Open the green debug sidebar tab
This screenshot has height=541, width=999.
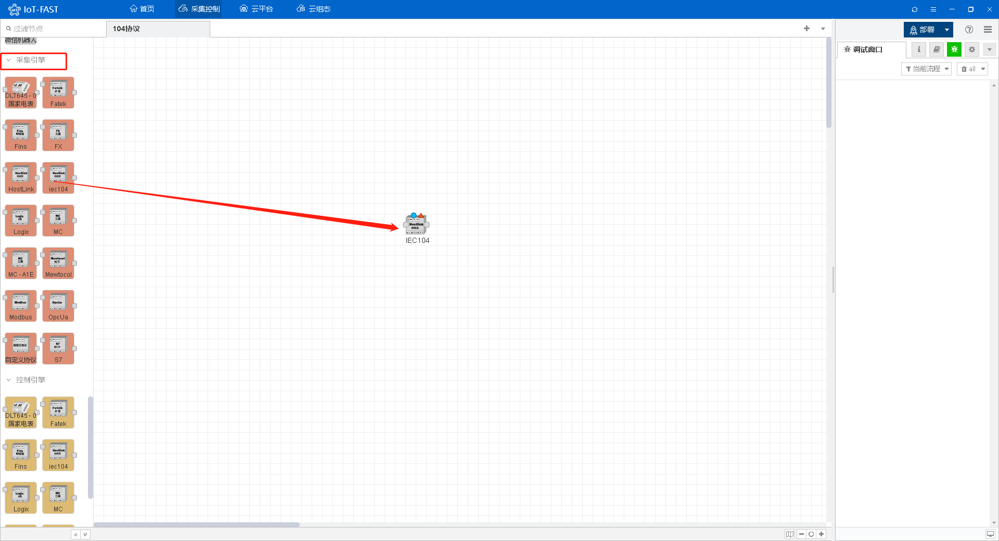coord(954,49)
